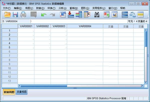Switch to the 变量视图 tab

click(22, 92)
